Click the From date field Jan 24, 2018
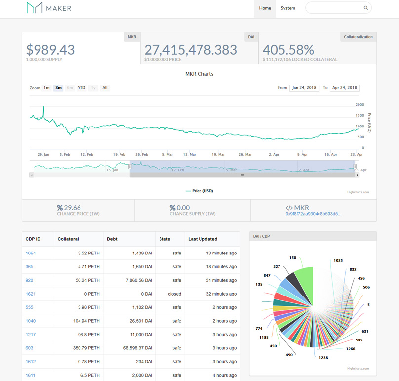Viewport: 399px width, 381px height. pyautogui.click(x=304, y=88)
